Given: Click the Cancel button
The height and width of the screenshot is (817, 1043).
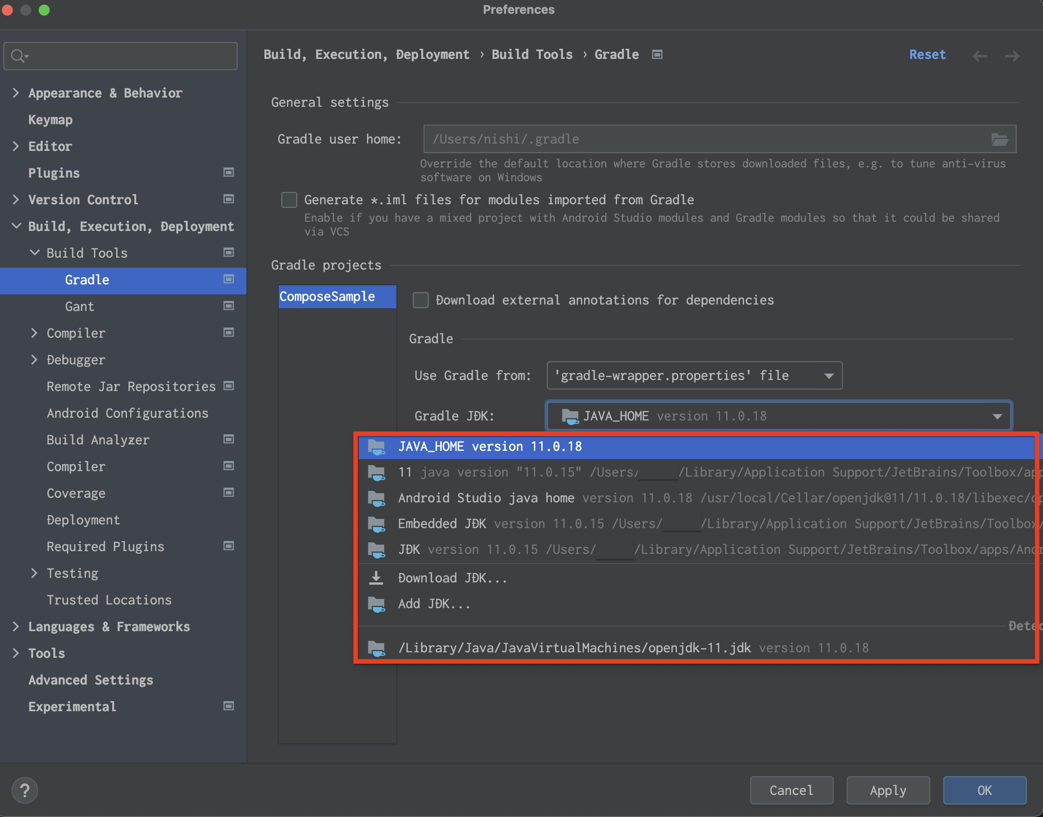Looking at the screenshot, I should click(x=791, y=791).
